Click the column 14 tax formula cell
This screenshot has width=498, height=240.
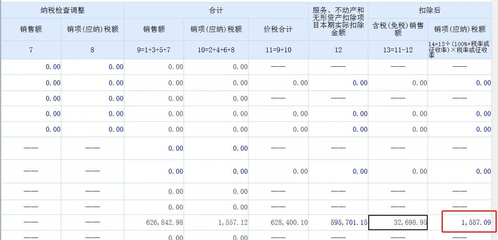coord(460,50)
